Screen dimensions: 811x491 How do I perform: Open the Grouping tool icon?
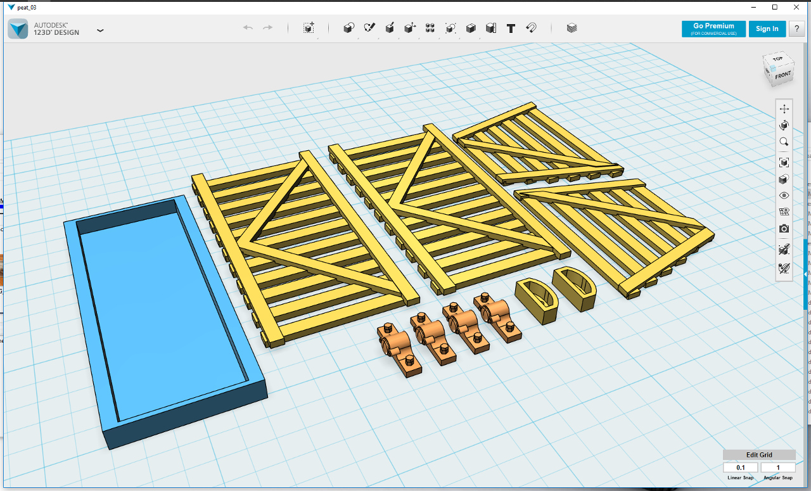click(450, 28)
